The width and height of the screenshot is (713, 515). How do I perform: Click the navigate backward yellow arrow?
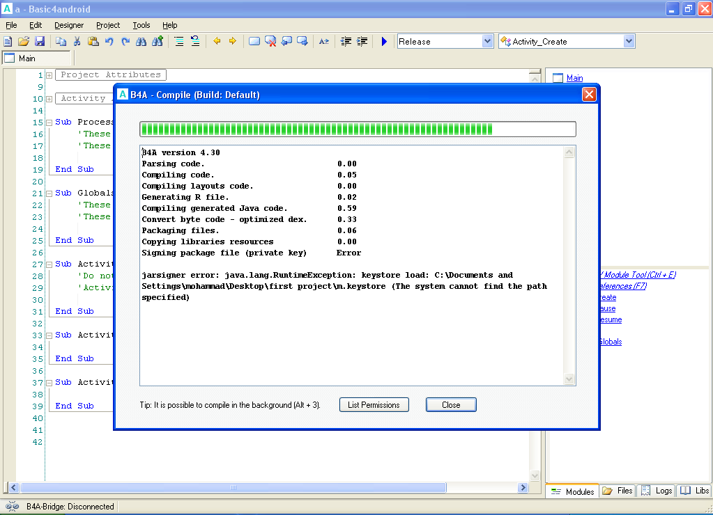(217, 42)
